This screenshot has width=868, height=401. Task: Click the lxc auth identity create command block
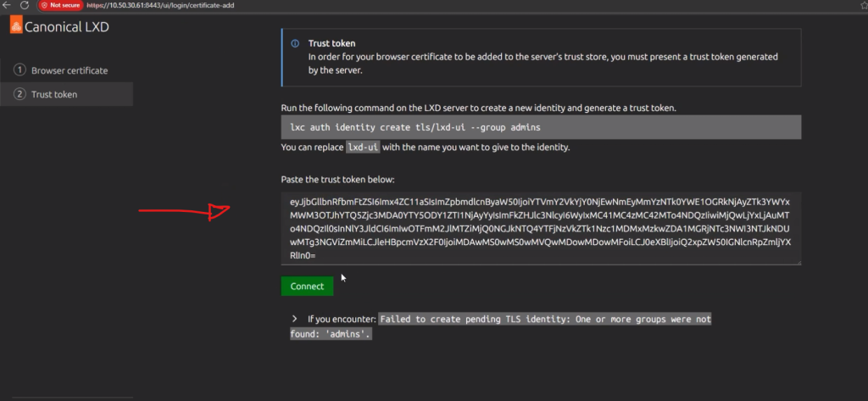click(x=540, y=126)
